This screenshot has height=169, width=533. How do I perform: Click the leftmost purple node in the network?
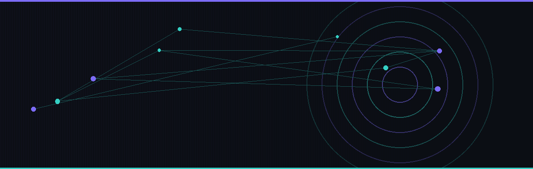point(33,109)
